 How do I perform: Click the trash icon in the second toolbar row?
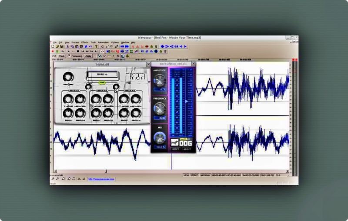click(x=165, y=51)
